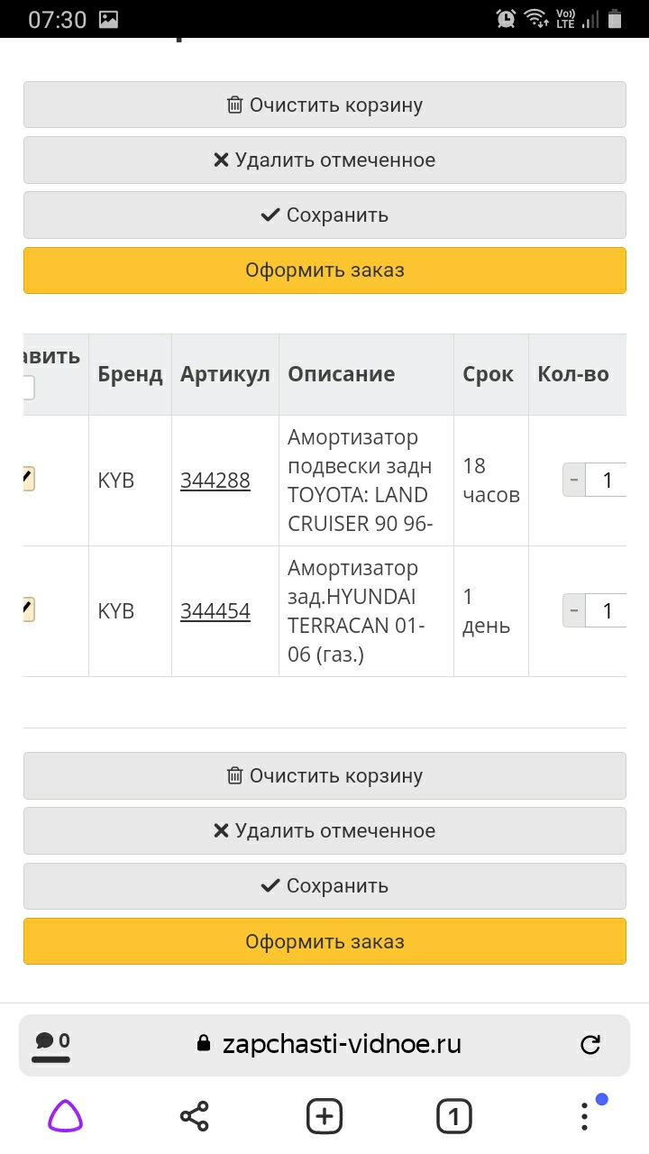649x1154 pixels.
Task: View open tabs via the tab counter icon
Action: (453, 1115)
